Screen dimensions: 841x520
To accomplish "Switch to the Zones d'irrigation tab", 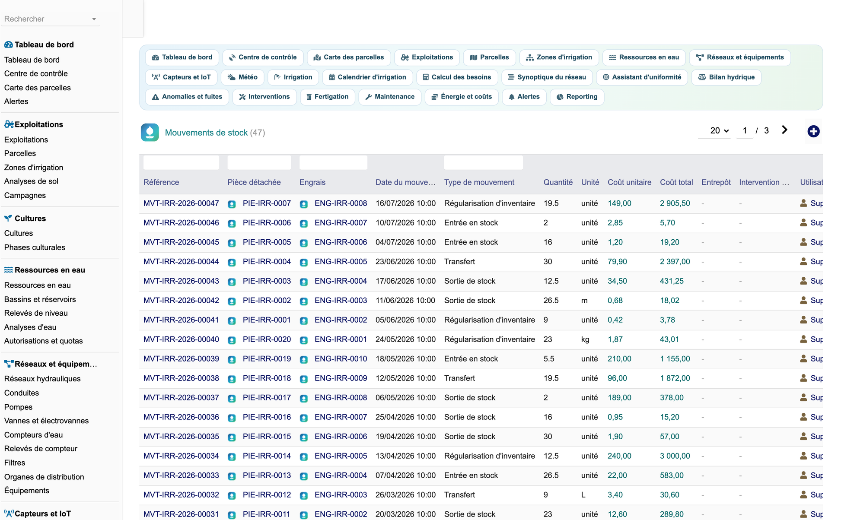I will click(559, 57).
